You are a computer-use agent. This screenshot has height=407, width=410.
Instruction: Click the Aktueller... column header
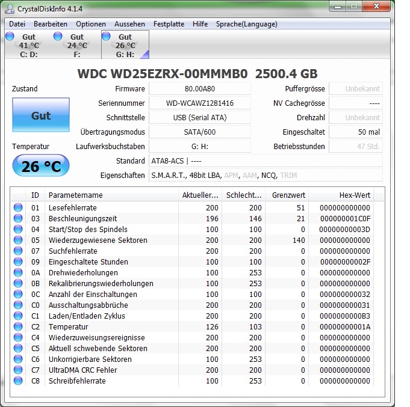pos(200,195)
